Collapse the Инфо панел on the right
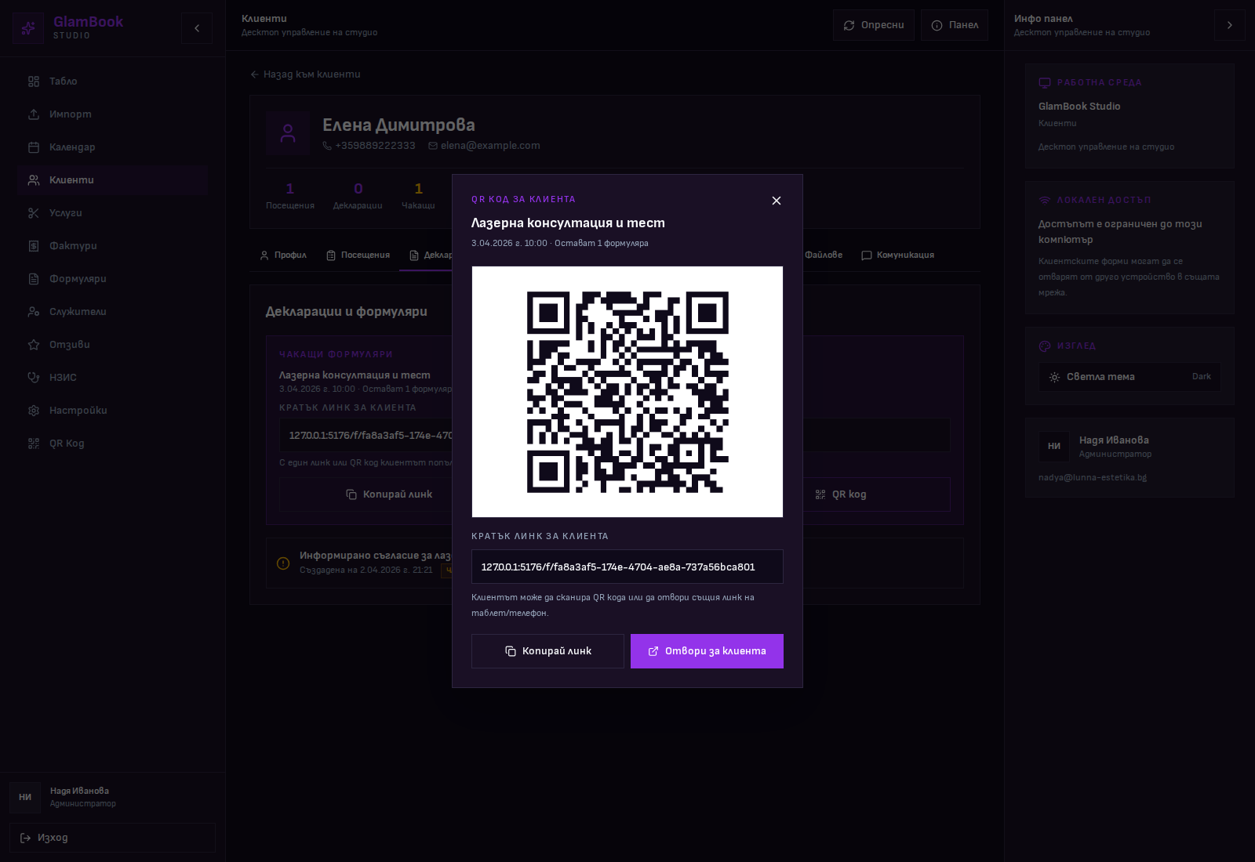This screenshot has width=1255, height=862. pos(1229,24)
